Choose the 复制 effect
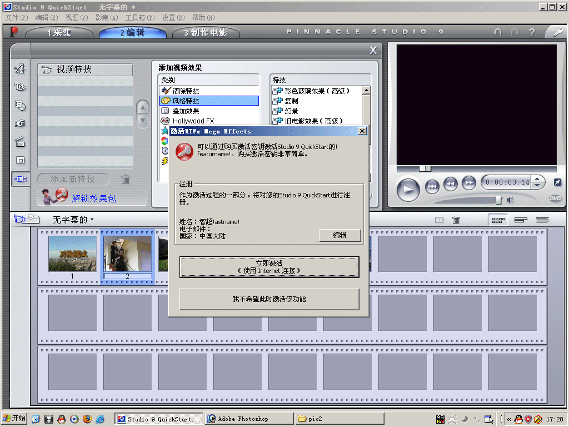Viewport: 569px width, 427px height. [316, 101]
